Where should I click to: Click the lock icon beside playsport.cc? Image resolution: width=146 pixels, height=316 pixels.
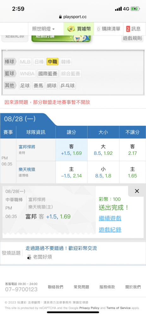tap(60, 17)
